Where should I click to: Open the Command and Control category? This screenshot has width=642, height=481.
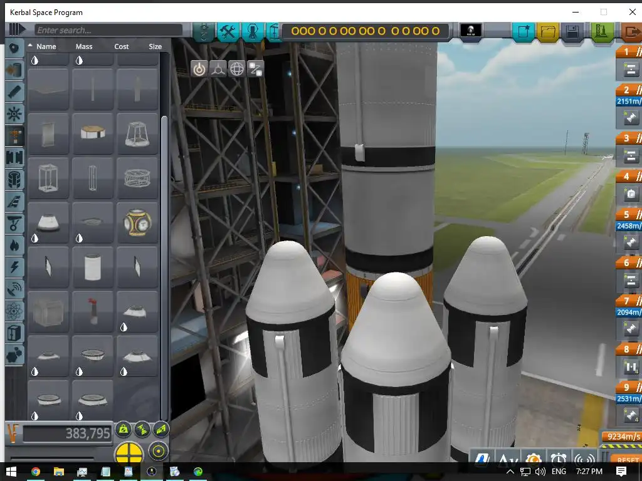click(15, 114)
